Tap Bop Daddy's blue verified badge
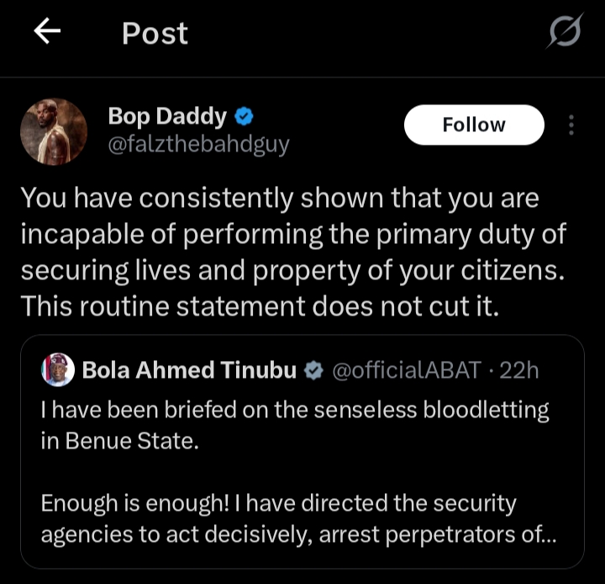The image size is (605, 584). [244, 116]
